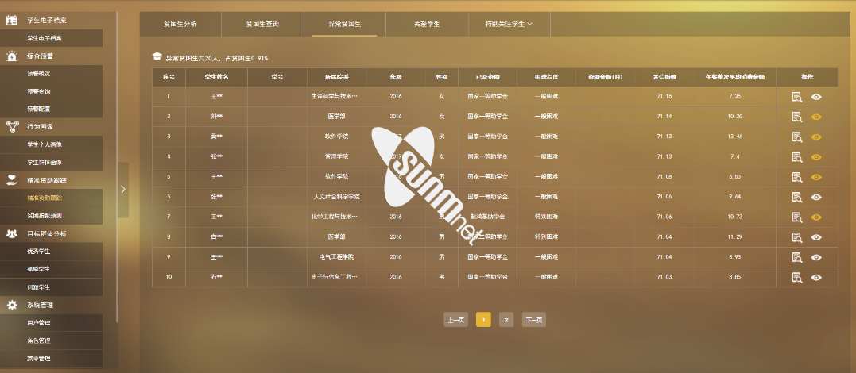Switch to the 贫困生分析 tab
This screenshot has height=373, width=856.
180,24
